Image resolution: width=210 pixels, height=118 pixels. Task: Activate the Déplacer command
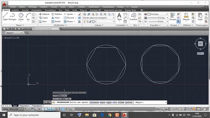point(44,14)
